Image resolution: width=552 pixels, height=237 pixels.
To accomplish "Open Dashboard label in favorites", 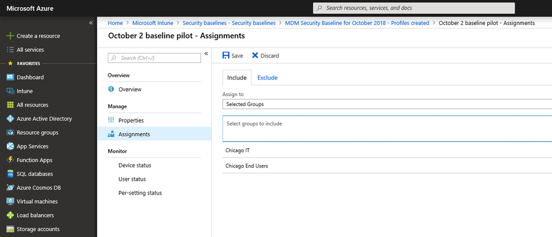I will tap(30, 77).
